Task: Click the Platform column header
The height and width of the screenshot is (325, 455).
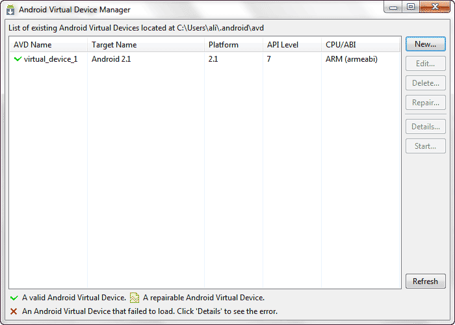Action: pos(233,45)
